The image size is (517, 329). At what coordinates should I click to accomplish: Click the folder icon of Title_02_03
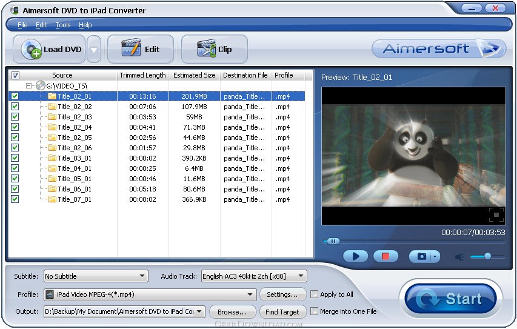pyautogui.click(x=52, y=117)
